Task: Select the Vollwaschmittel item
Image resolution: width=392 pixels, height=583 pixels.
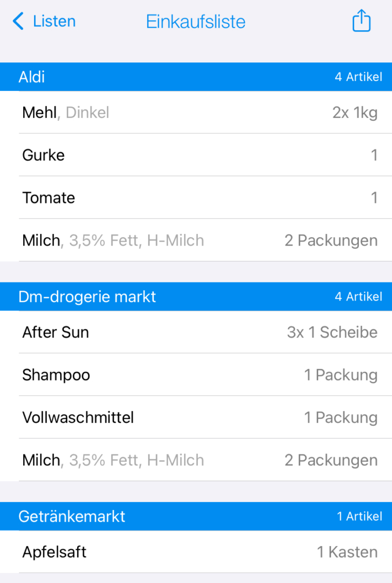Action: [196, 417]
